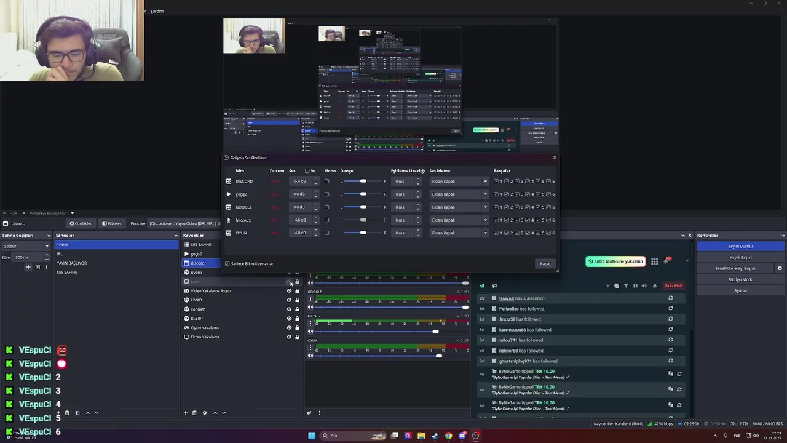
Task: Add a scene transition with plus icon
Action: click(x=28, y=267)
